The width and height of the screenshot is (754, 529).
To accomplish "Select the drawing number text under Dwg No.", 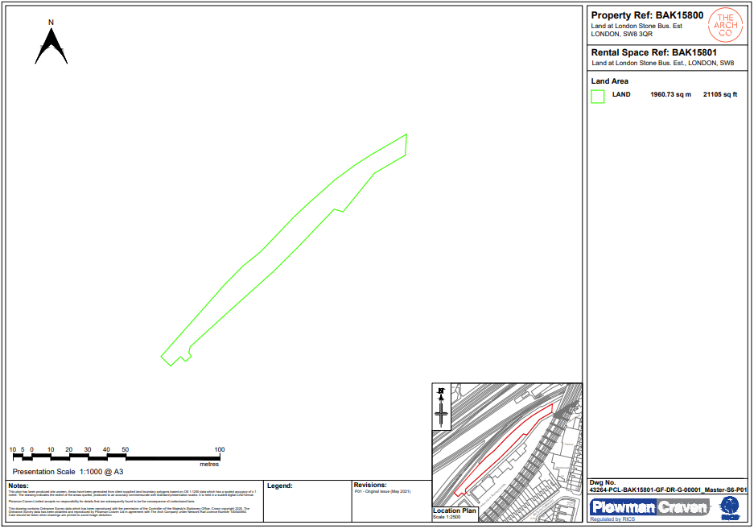I will point(668,490).
